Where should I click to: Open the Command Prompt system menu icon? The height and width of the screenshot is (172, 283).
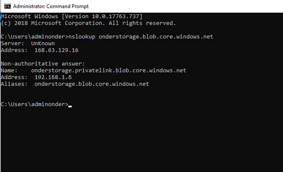[7, 6]
